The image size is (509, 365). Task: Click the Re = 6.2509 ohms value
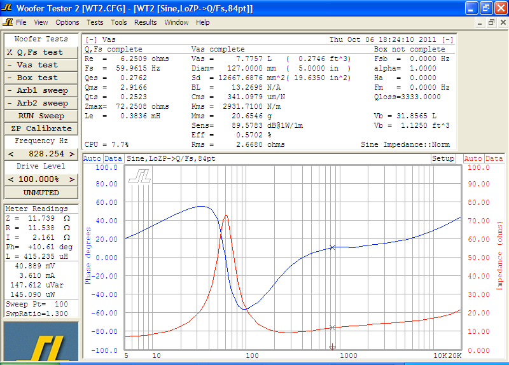(127, 59)
